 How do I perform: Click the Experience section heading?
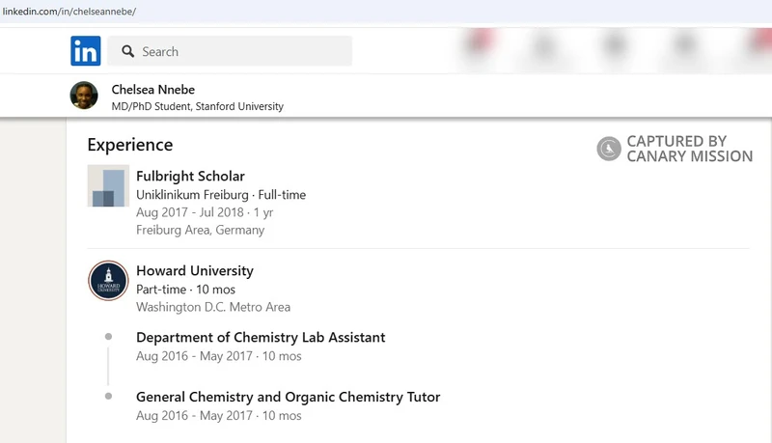tap(130, 145)
